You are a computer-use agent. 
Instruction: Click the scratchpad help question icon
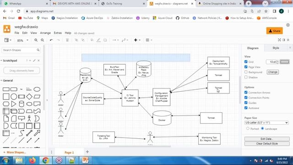click(27, 60)
